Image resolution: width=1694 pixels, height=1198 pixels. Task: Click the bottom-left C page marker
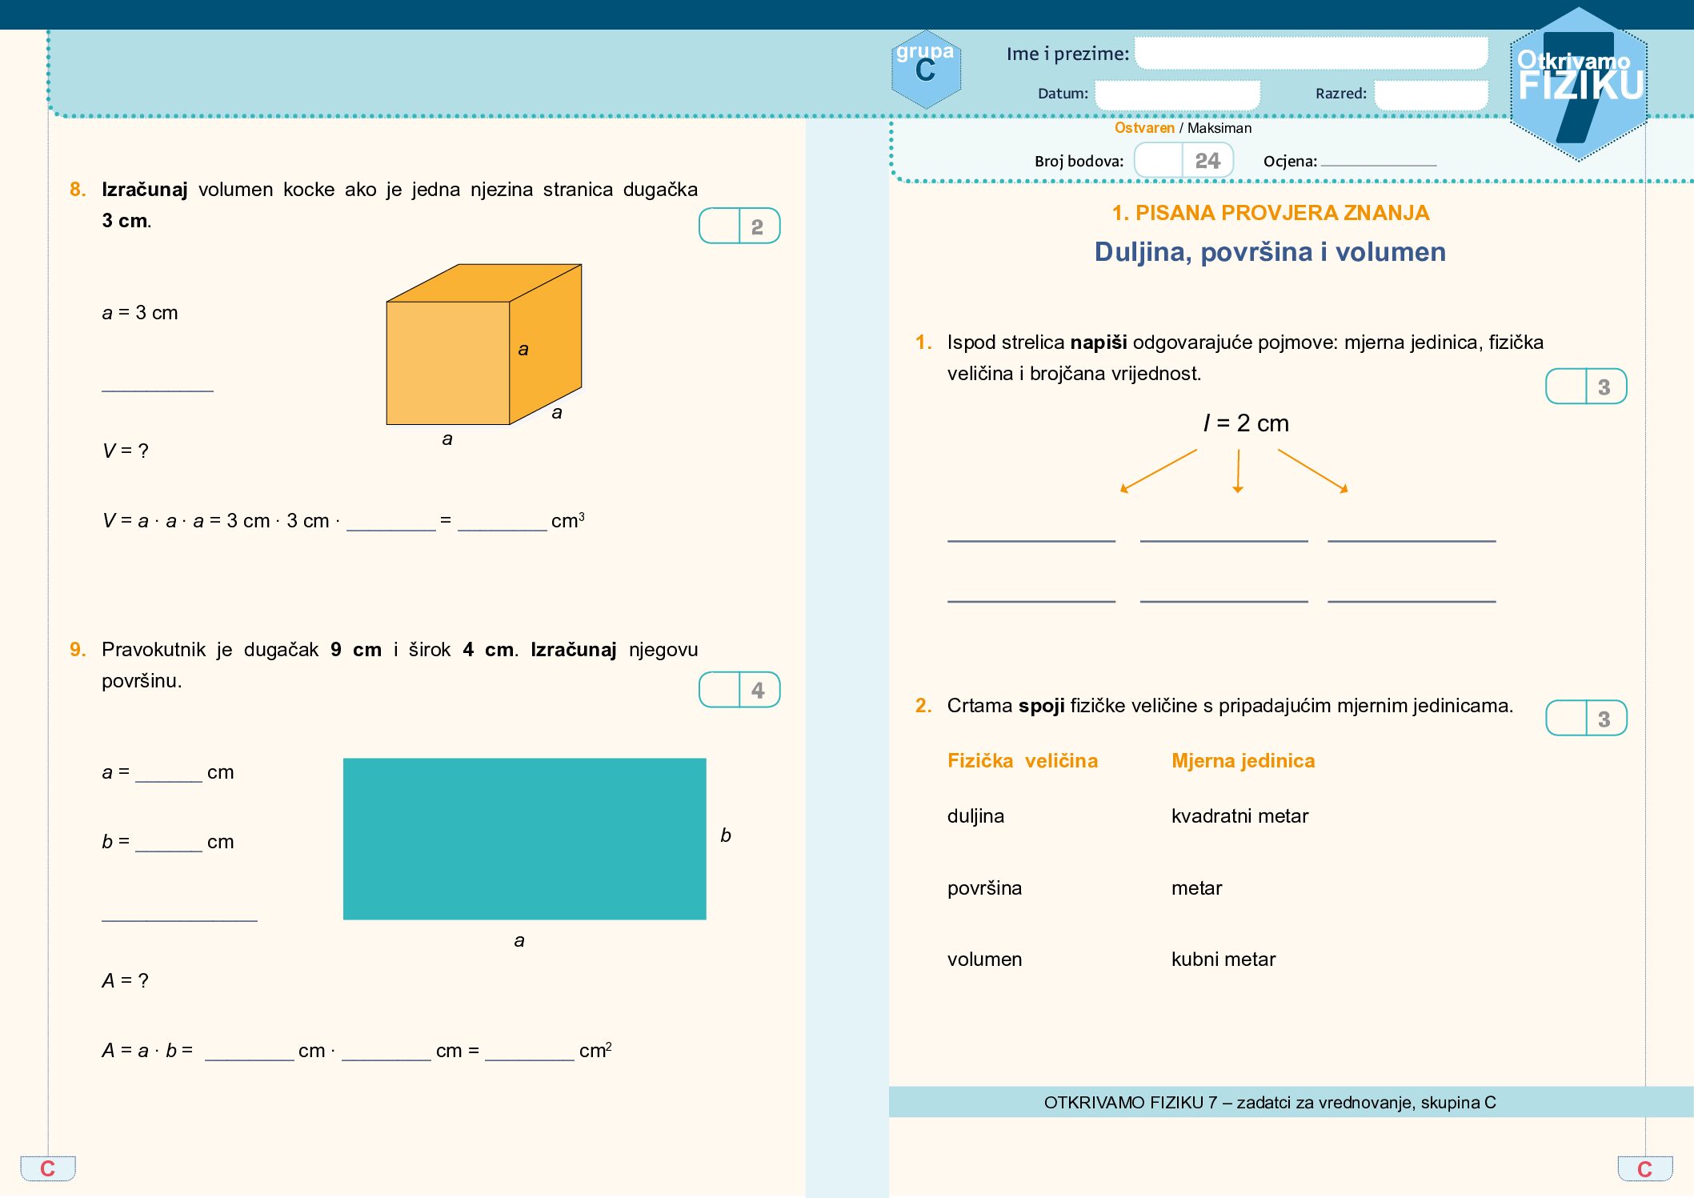coord(48,1168)
